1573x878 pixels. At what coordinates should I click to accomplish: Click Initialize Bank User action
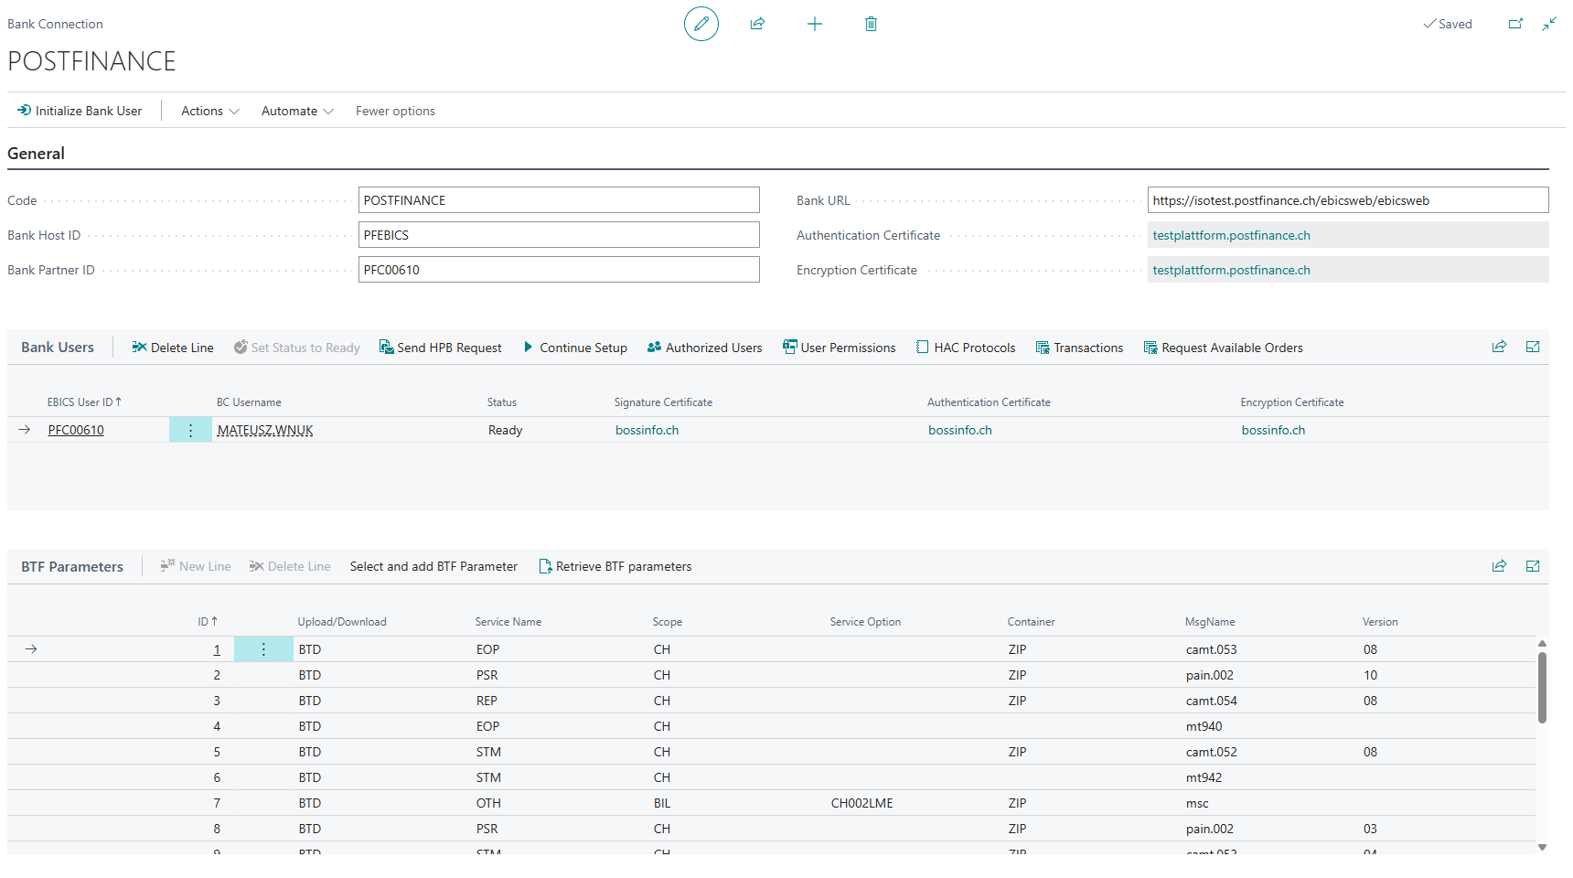tap(80, 111)
